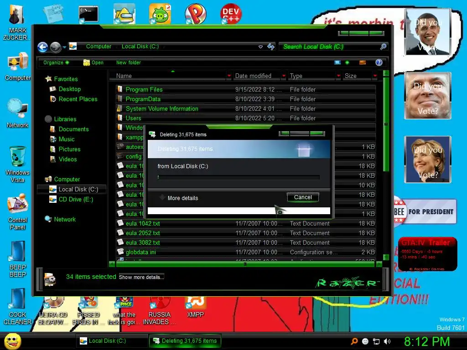The width and height of the screenshot is (467, 350).
Task: Open the Size column filter dropdown
Action: [x=375, y=76]
